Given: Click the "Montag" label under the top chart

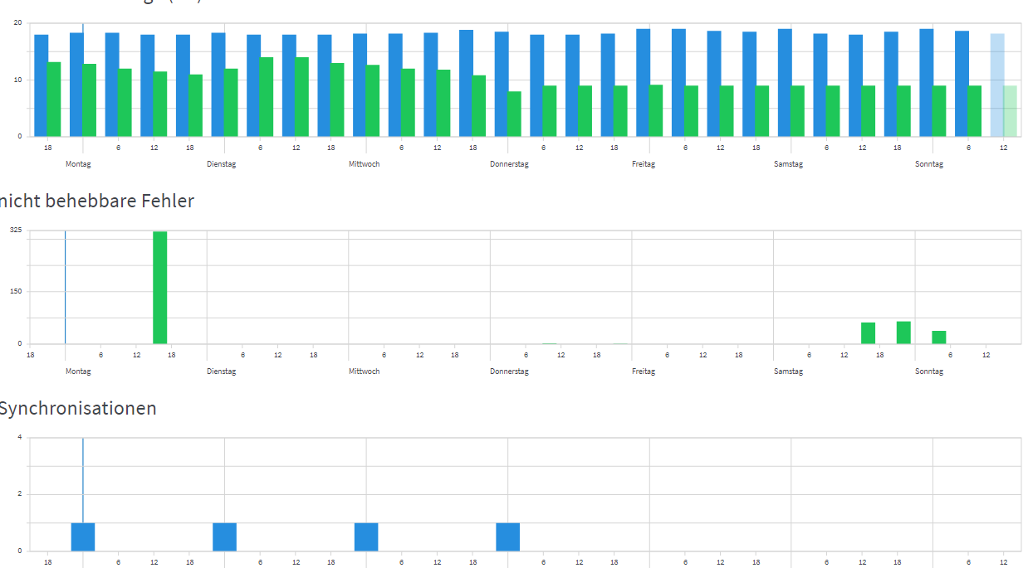Looking at the screenshot, I should coord(78,164).
